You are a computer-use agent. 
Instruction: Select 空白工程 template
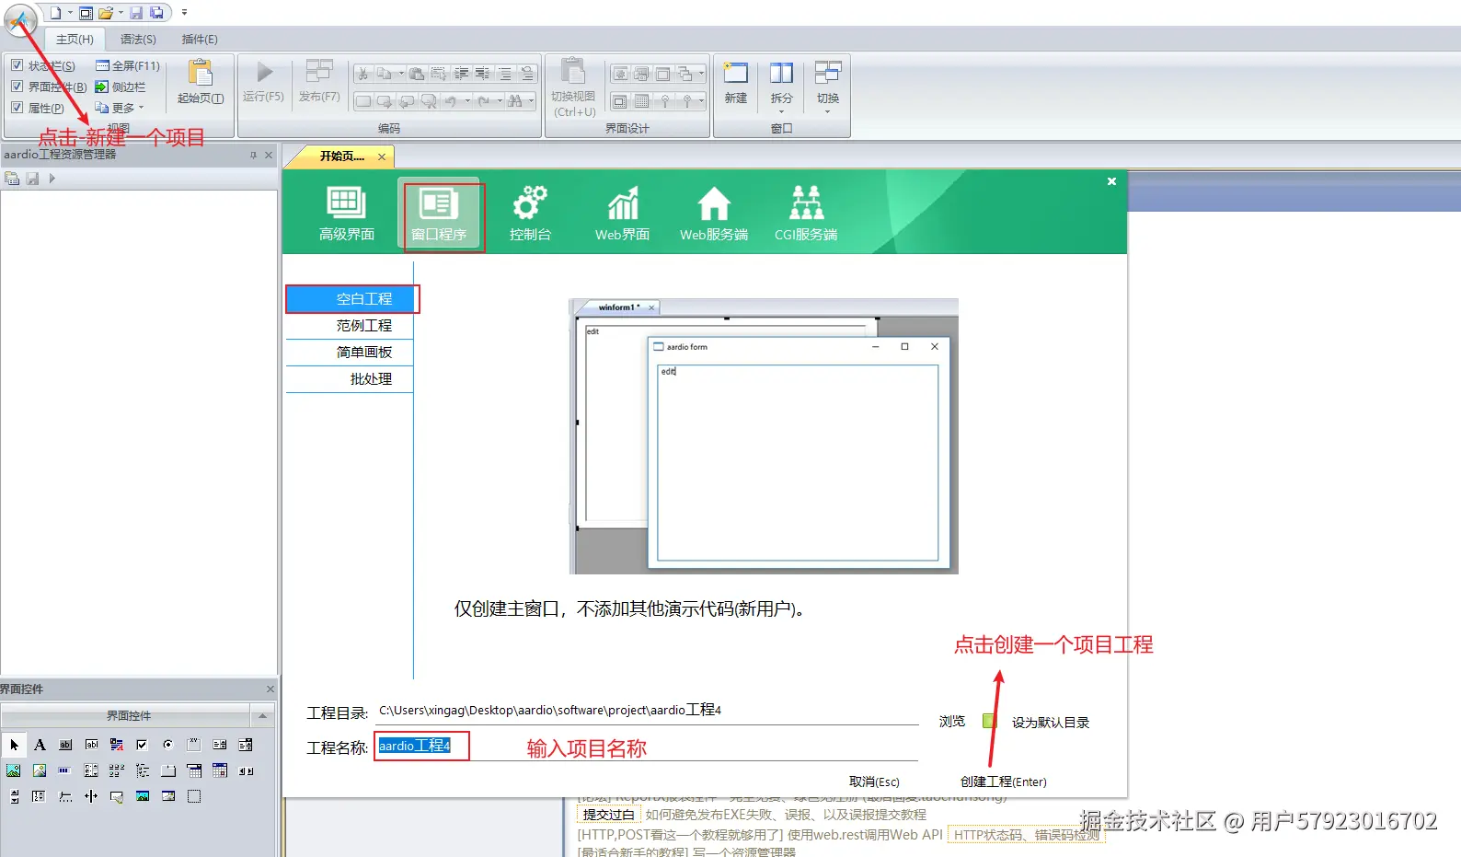(x=350, y=299)
